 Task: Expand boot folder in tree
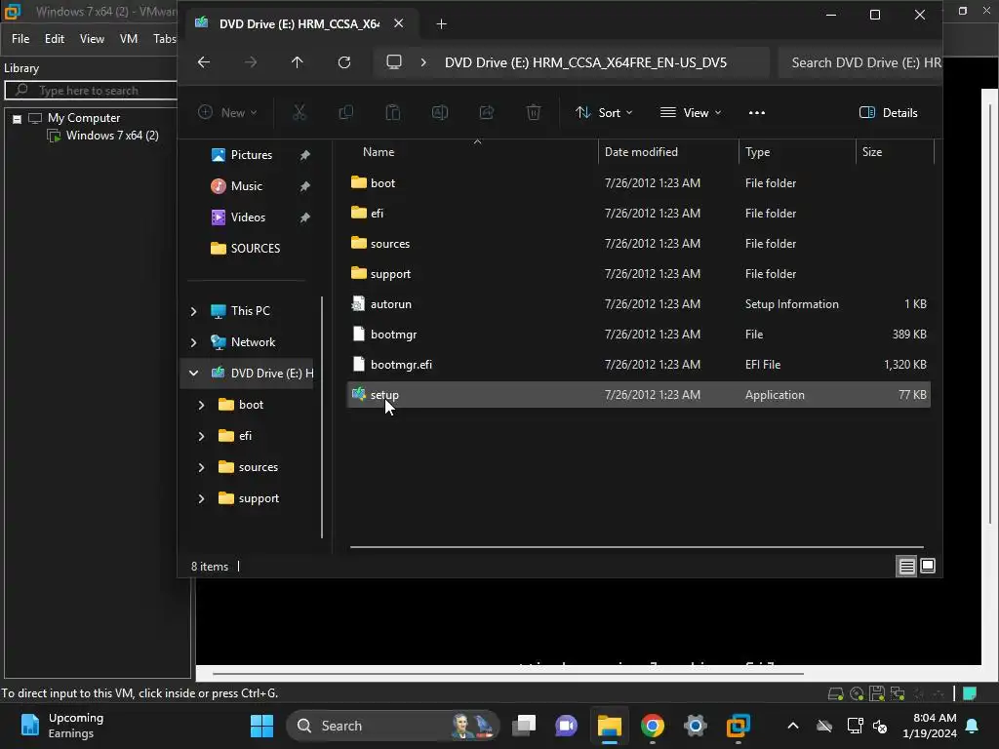click(x=201, y=405)
